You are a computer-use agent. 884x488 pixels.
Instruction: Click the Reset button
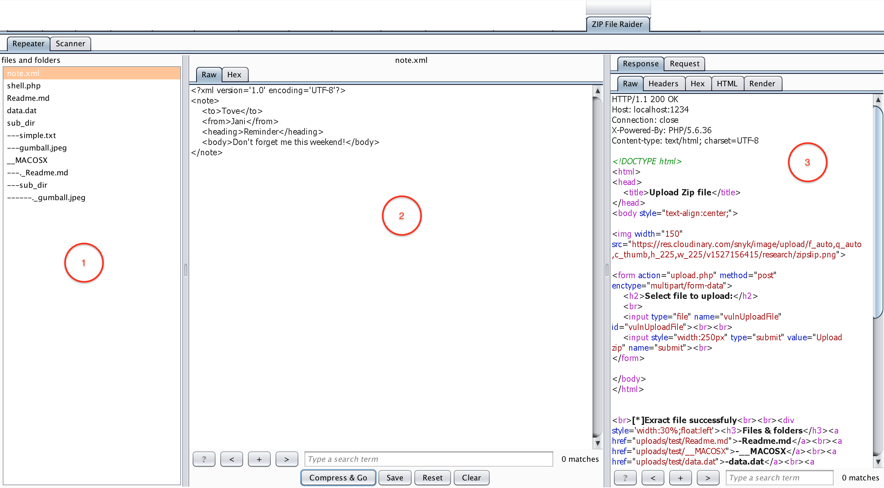coord(432,478)
